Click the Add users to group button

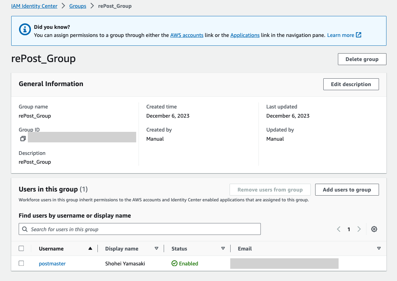pos(347,189)
